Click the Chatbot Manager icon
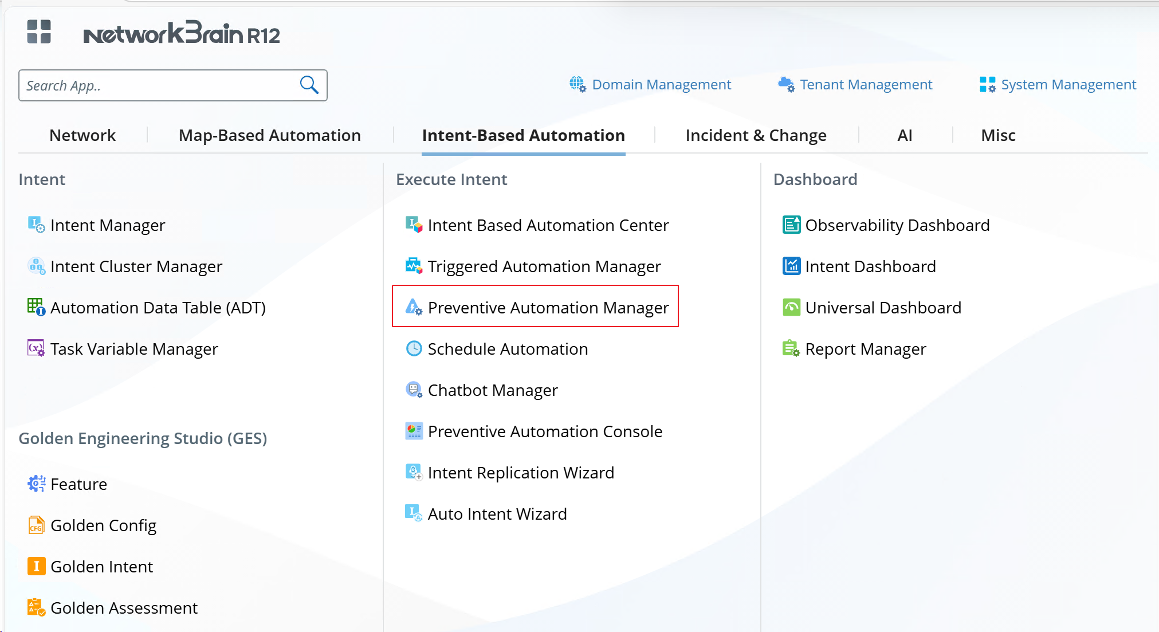This screenshot has height=632, width=1159. tap(414, 390)
